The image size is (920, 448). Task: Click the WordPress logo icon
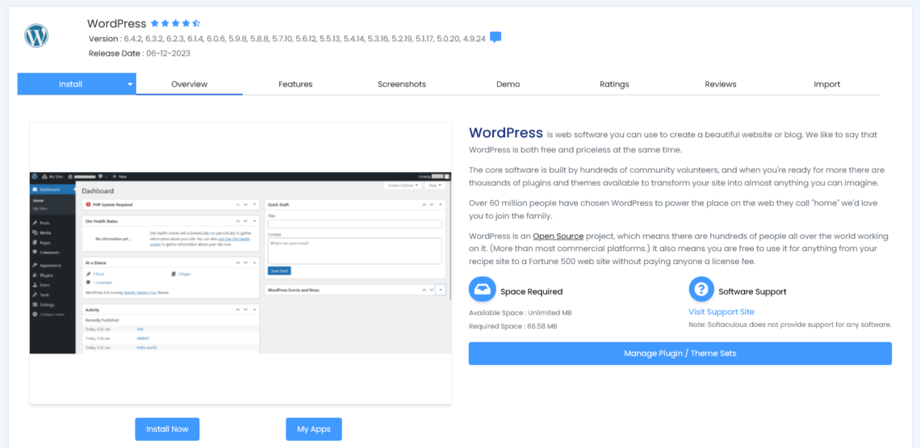tap(36, 36)
